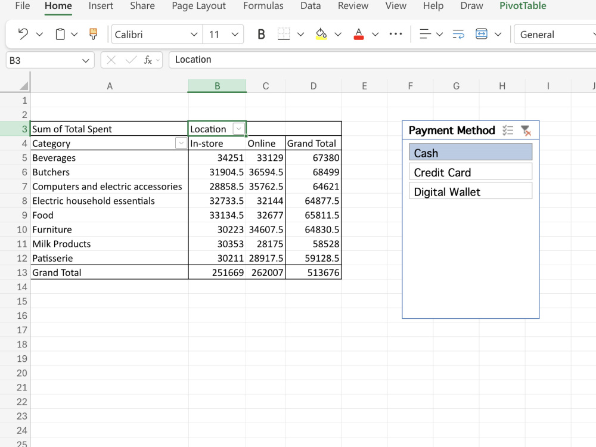The width and height of the screenshot is (596, 447).
Task: Switch to the Insert tab
Action: (101, 6)
